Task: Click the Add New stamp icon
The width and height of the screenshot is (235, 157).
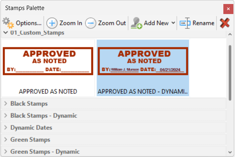Action: pos(136,23)
